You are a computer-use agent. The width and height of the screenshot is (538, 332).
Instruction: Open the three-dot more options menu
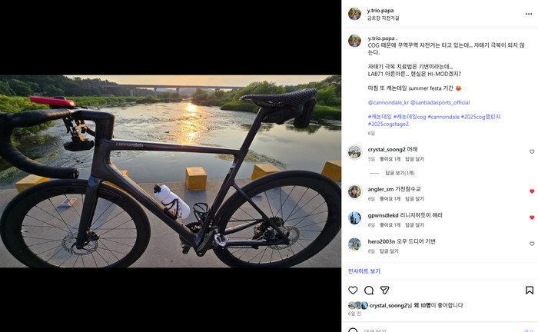529,14
